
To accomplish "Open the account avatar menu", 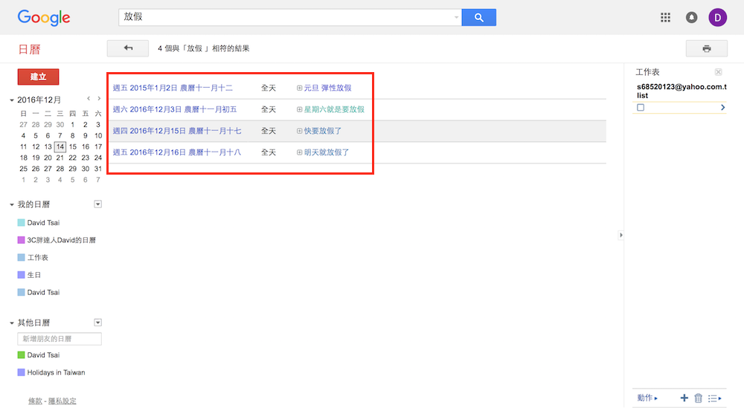I will [718, 18].
